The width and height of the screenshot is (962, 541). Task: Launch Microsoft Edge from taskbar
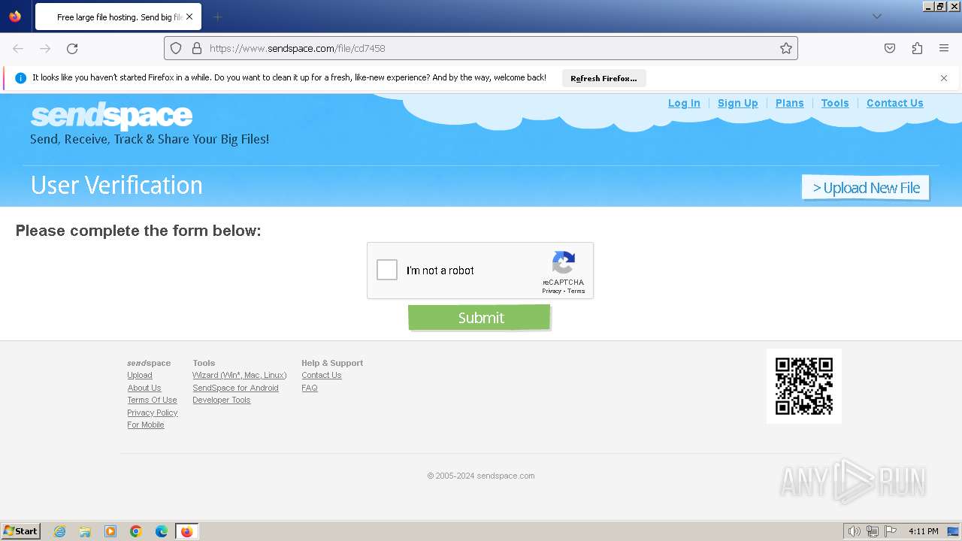point(162,531)
